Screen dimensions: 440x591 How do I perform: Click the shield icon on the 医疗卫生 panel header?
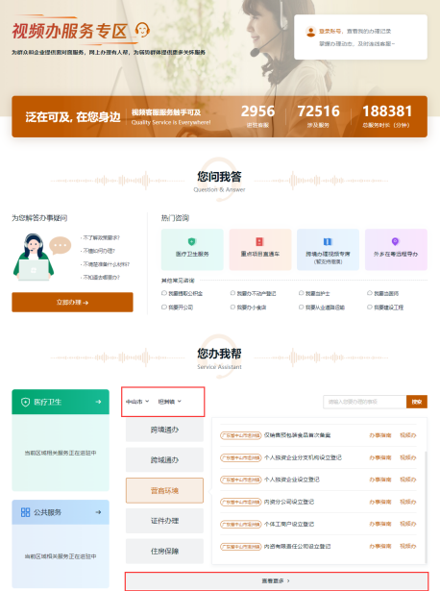click(25, 402)
